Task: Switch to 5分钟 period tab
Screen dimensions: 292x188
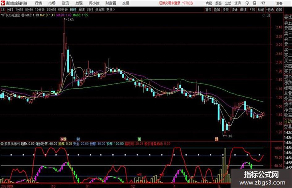Action: pos(29,10)
